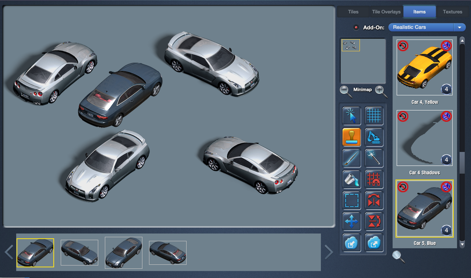The height and width of the screenshot is (278, 471).
Task: Click the Minimap viewport rectangle
Action: [351, 45]
